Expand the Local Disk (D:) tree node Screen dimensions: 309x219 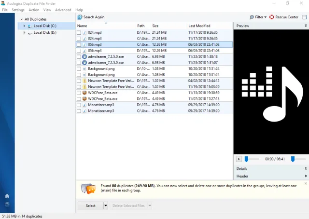click(24, 32)
